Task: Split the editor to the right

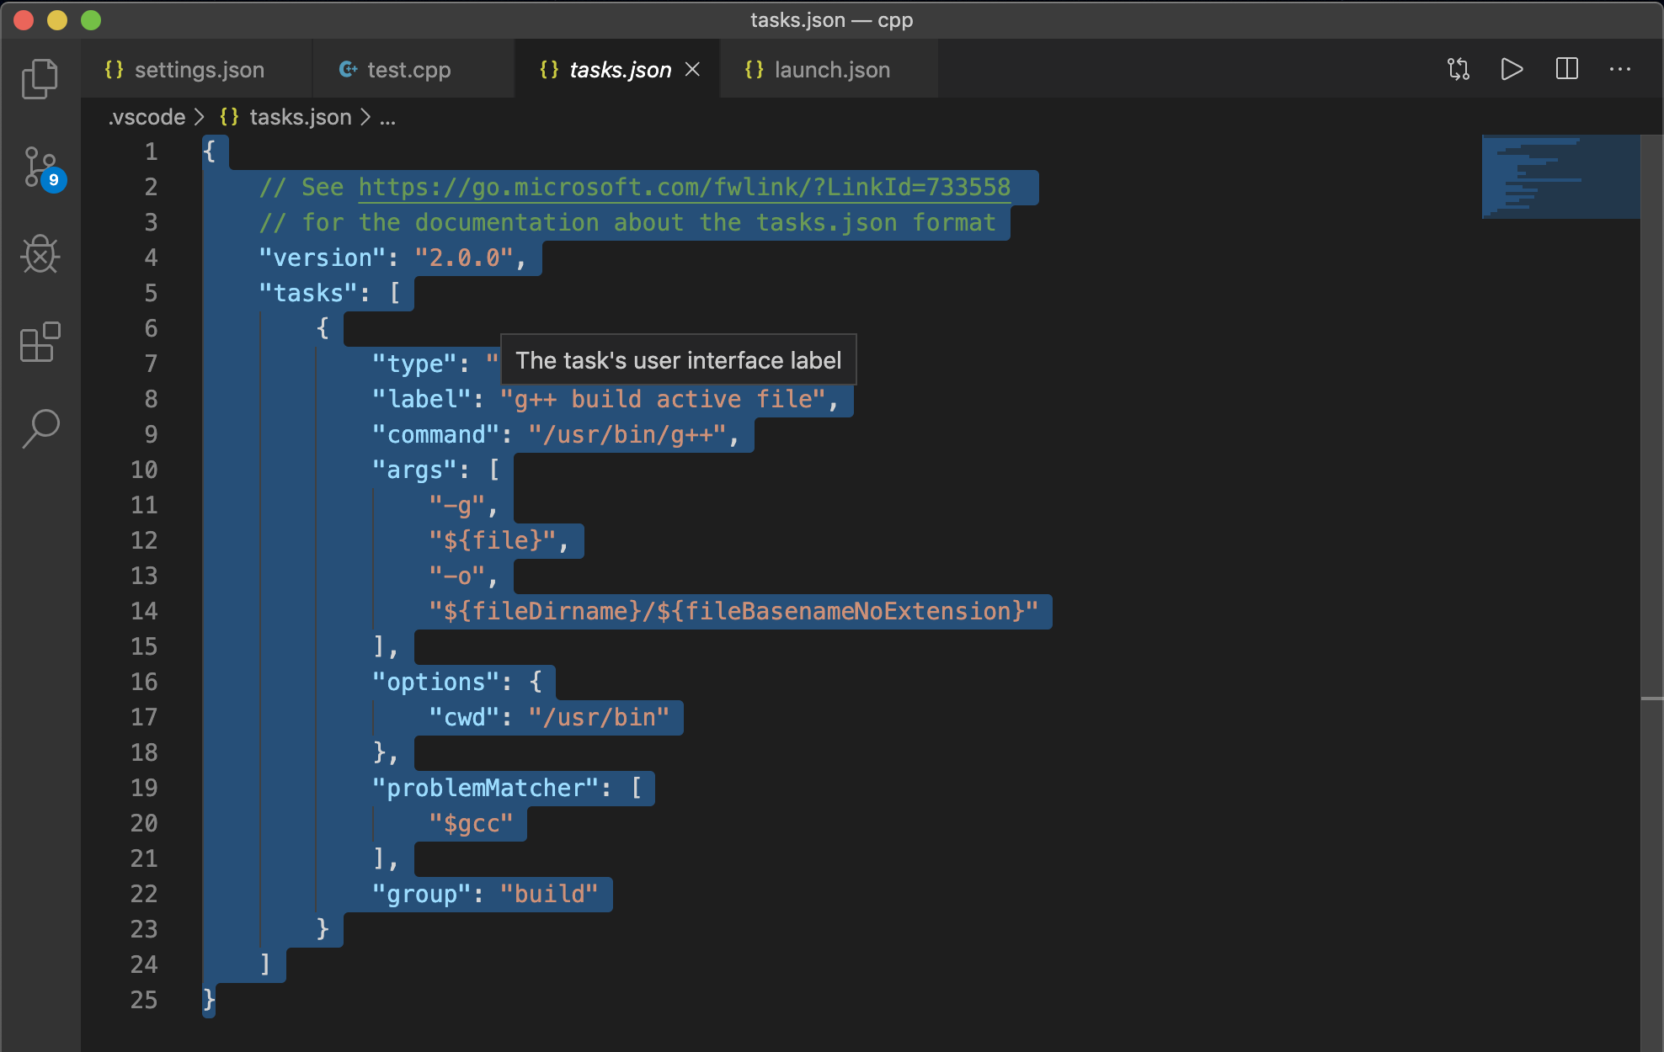Action: 1566,69
